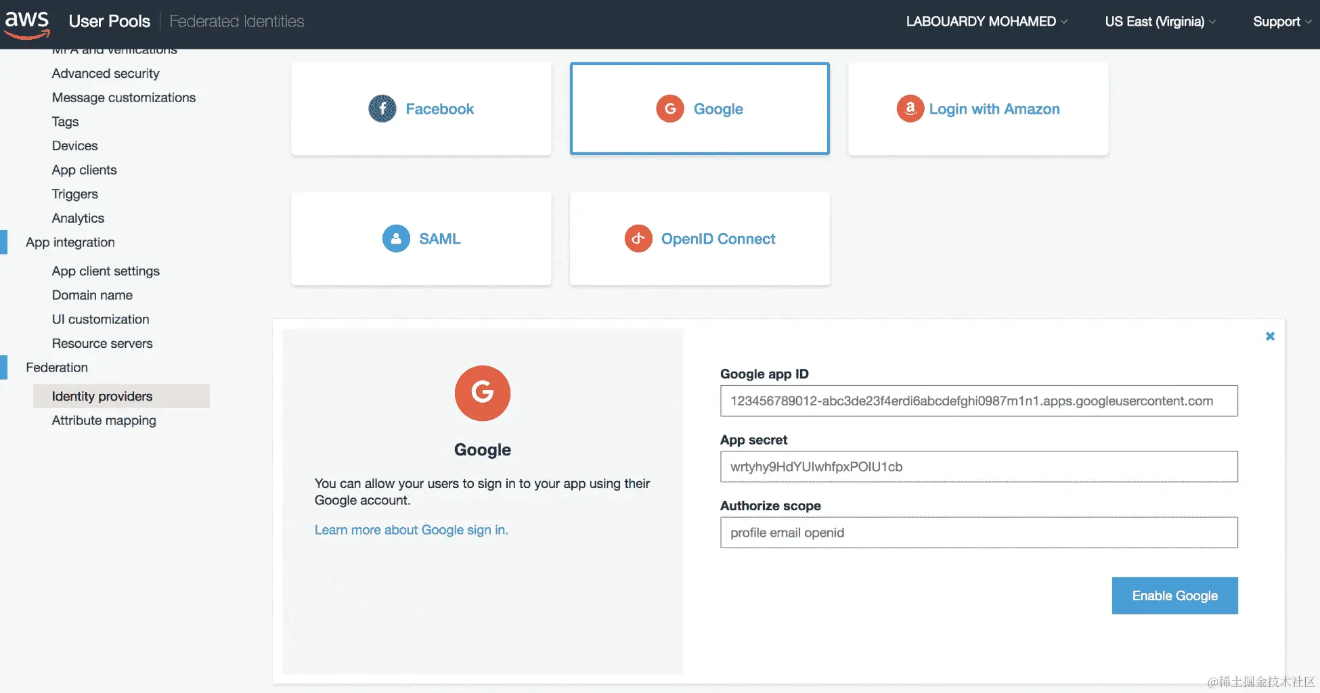Click the blue SAML user icon
The height and width of the screenshot is (693, 1320).
396,239
